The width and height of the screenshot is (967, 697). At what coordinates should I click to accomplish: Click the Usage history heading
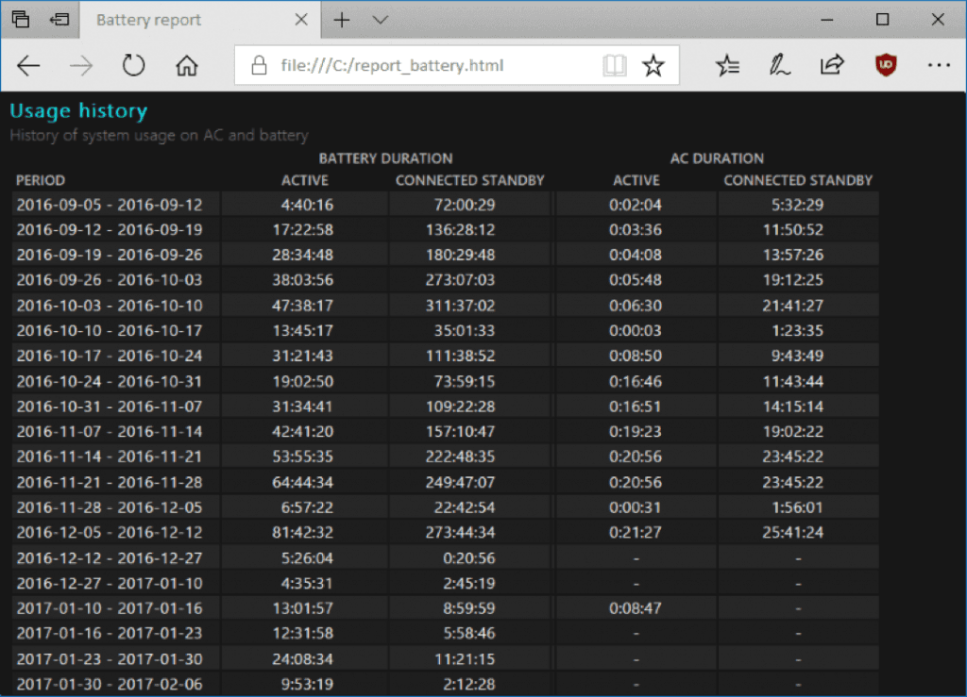click(x=78, y=110)
